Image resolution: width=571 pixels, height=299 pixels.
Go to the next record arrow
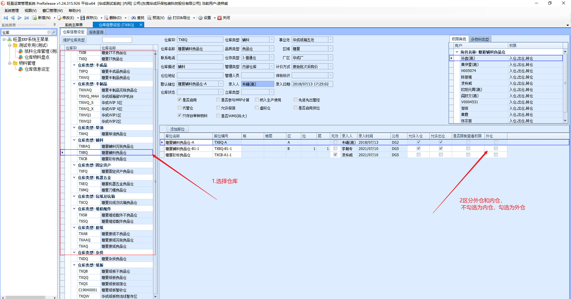[20, 18]
